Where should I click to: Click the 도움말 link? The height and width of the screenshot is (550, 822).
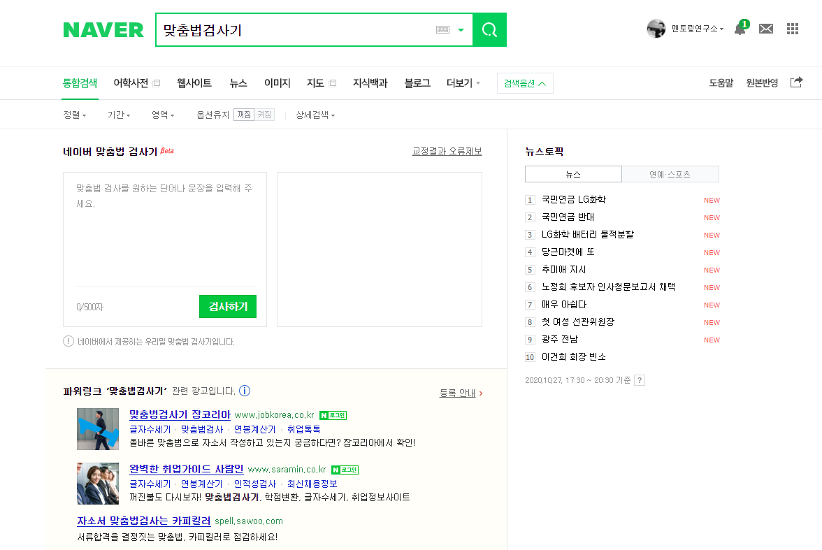tap(721, 83)
